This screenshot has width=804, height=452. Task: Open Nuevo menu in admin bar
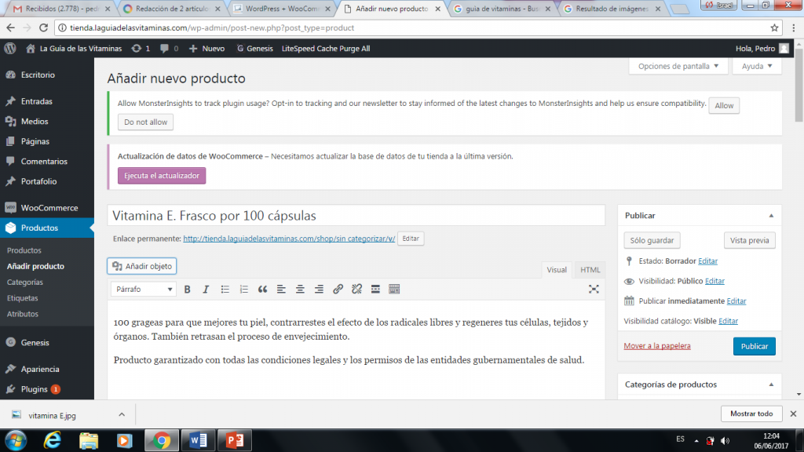click(206, 48)
